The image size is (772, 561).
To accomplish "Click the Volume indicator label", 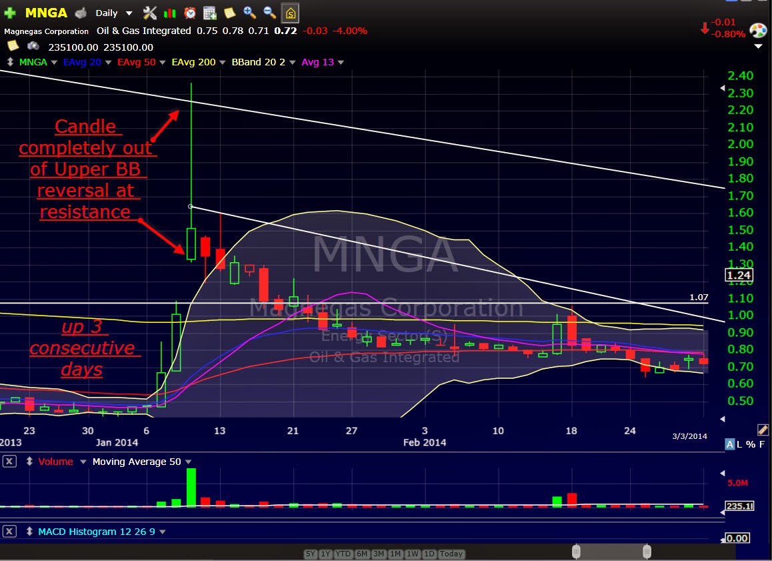I will 55,462.
